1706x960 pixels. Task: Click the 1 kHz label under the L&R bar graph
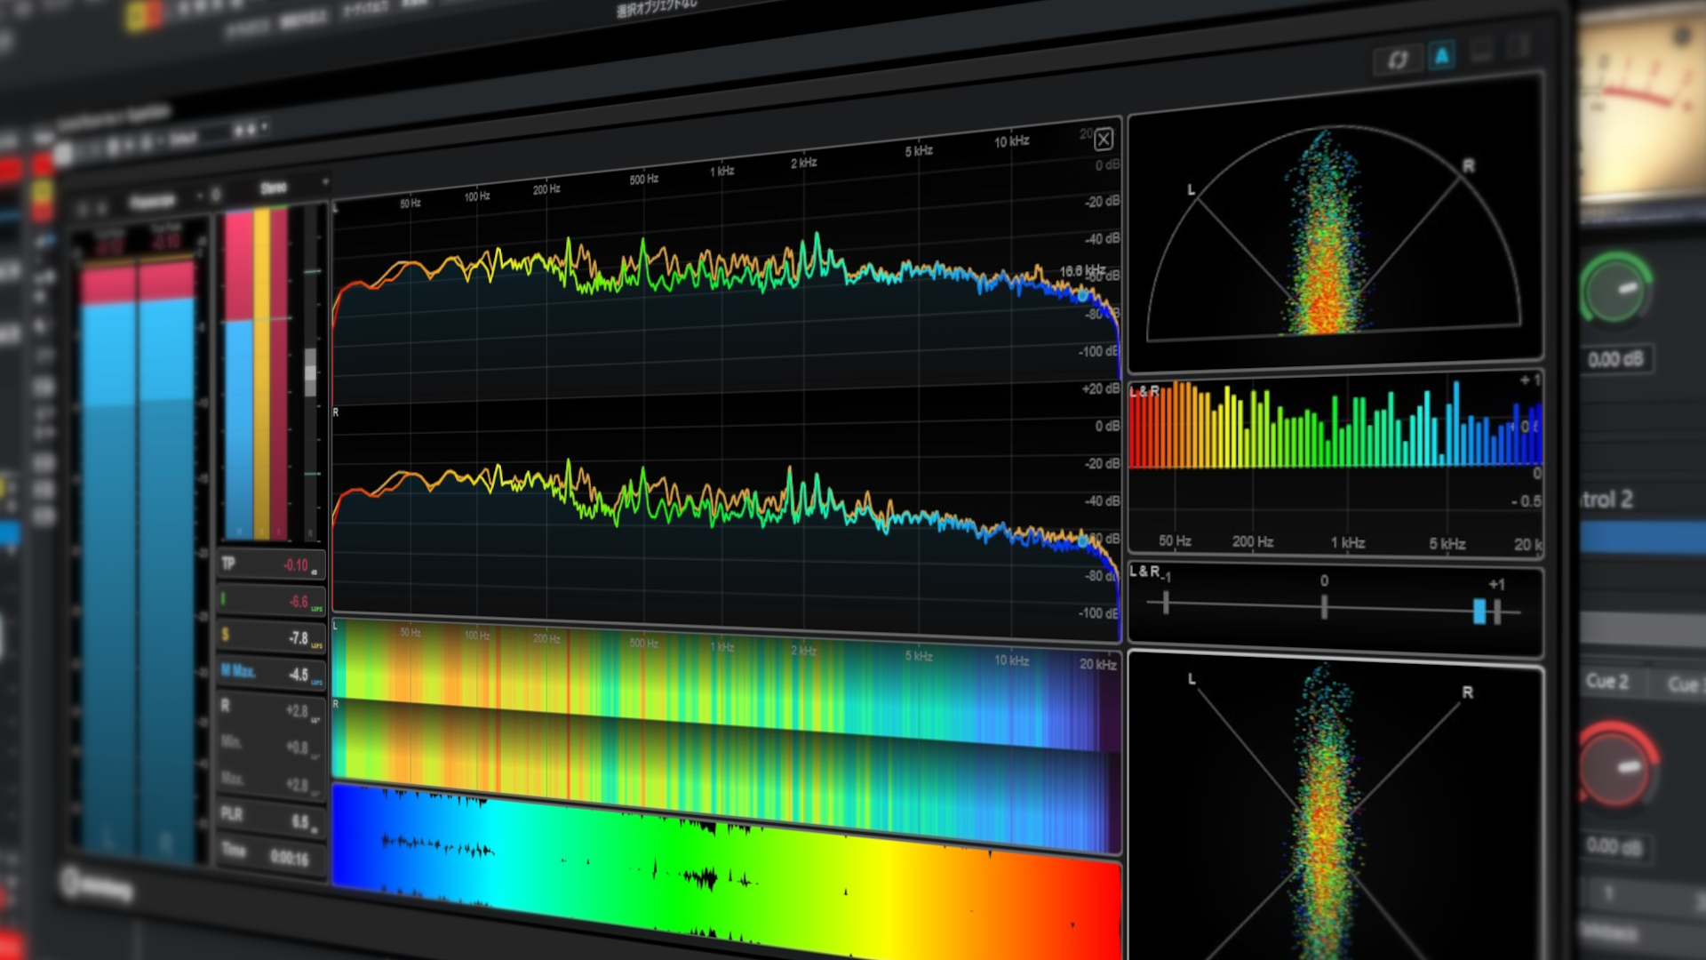point(1347,542)
